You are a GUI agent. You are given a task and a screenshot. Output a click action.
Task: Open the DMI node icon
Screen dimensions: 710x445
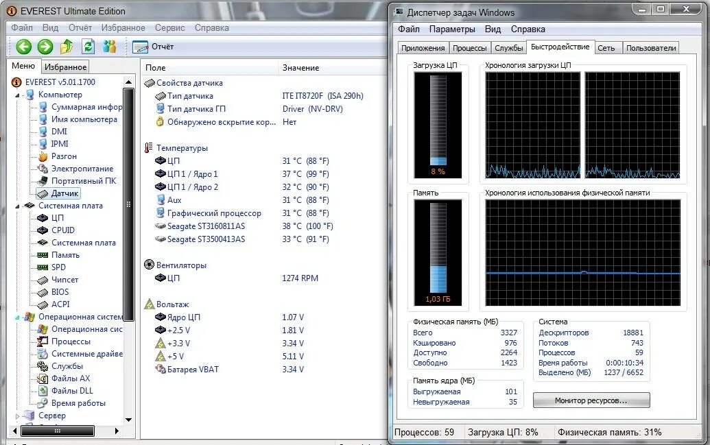43,131
